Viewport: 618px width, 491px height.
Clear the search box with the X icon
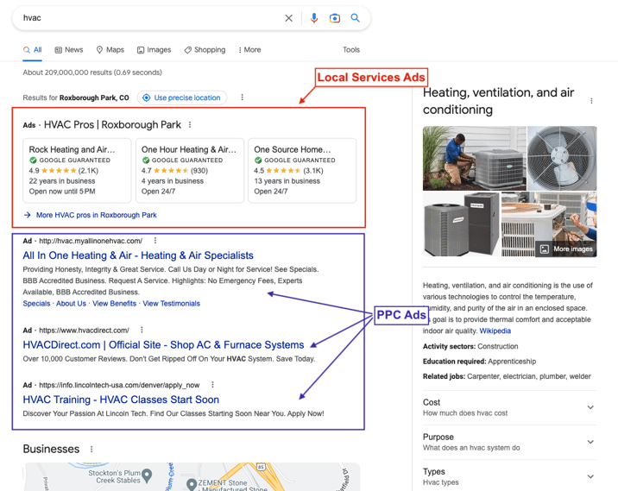point(288,18)
